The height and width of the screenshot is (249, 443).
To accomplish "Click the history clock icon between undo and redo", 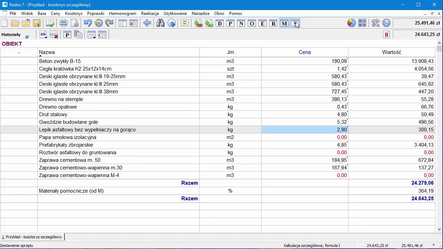I will 99,23.
